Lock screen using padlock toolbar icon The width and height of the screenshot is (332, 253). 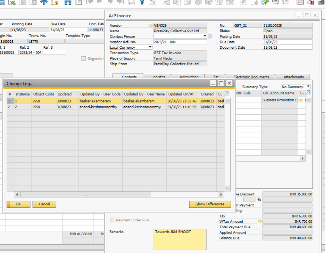[x=55, y=2]
